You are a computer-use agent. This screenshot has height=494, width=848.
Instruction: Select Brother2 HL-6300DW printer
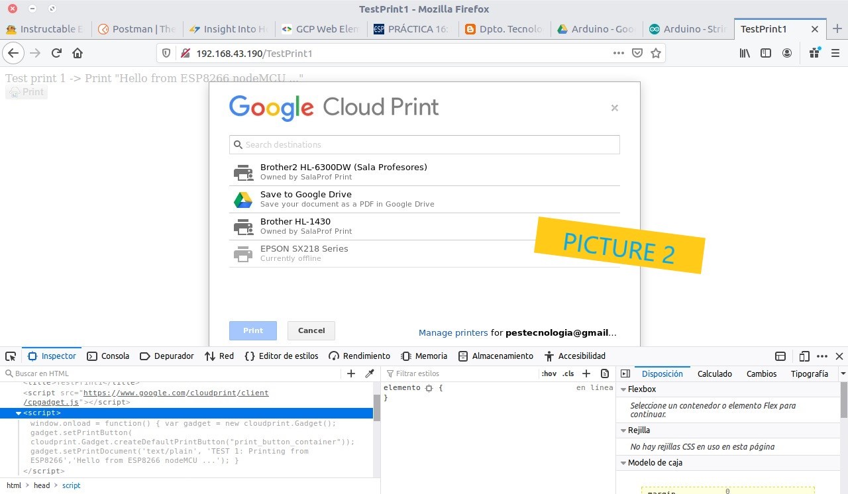click(424, 172)
